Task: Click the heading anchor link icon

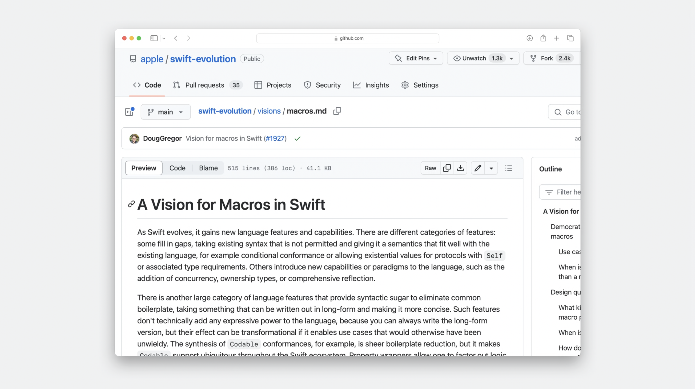Action: coord(131,204)
